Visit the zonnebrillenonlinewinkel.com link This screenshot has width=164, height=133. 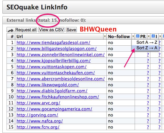[x=61, y=55]
